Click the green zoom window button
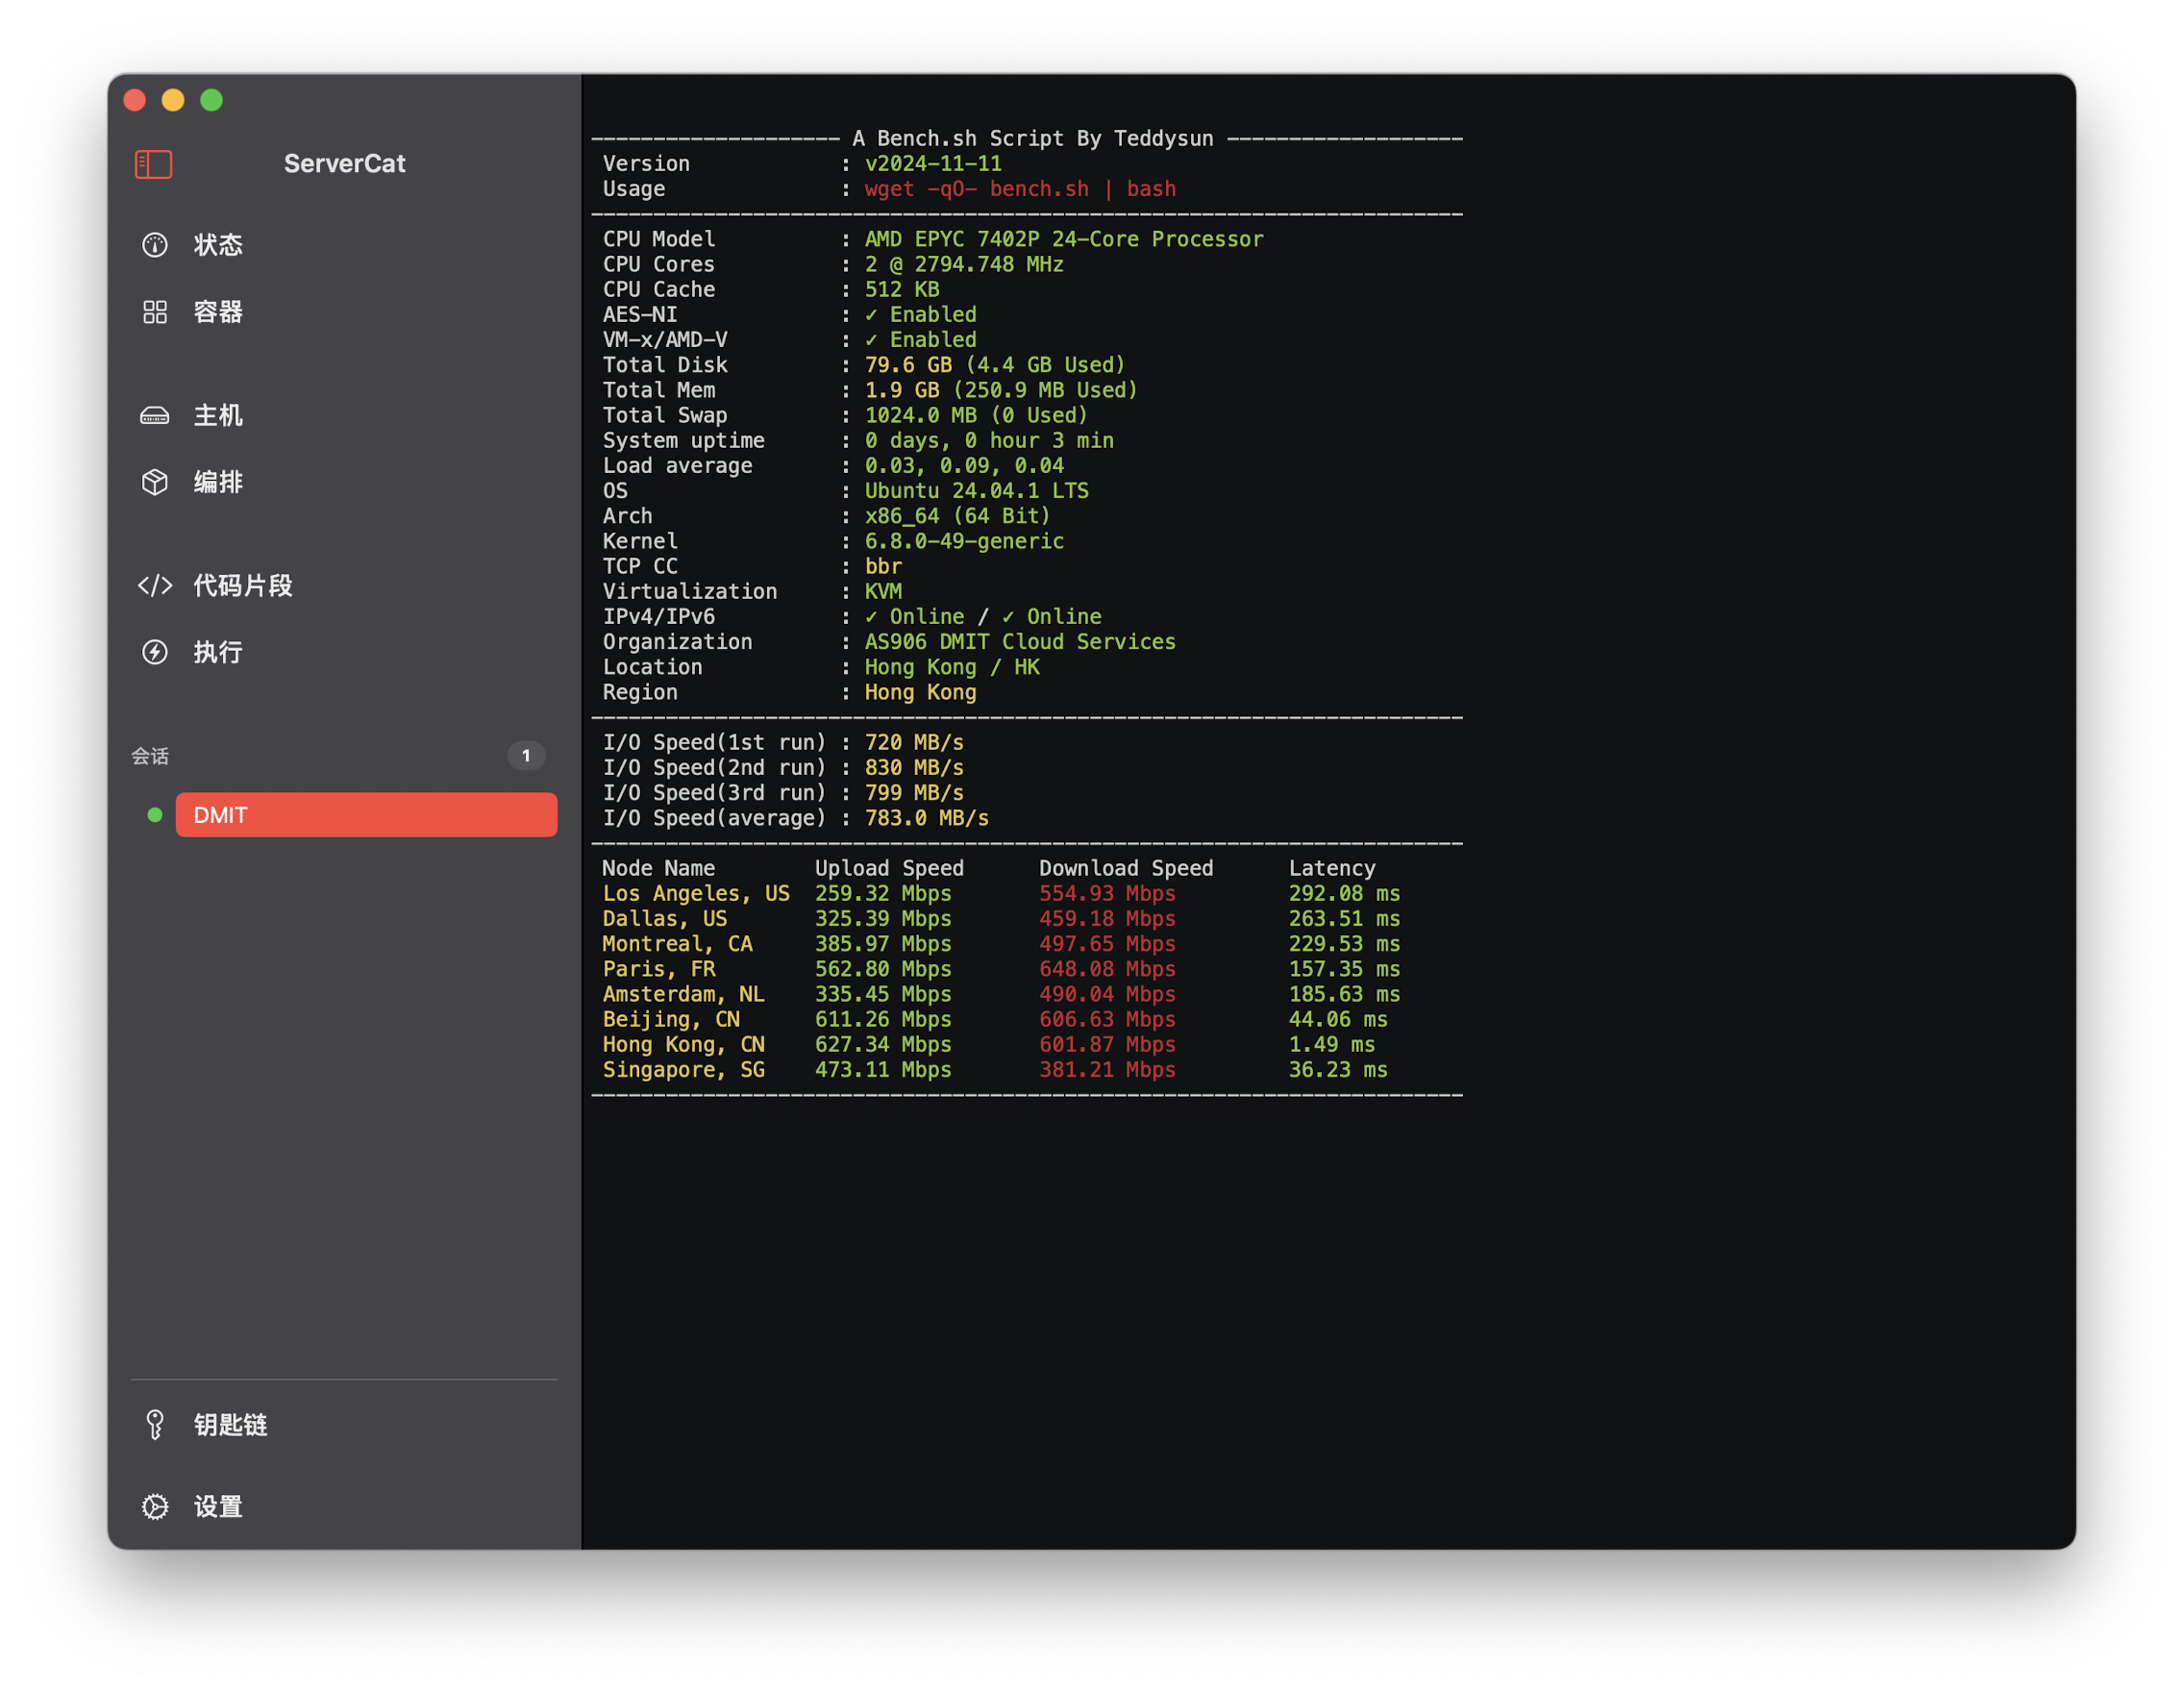The height and width of the screenshot is (1692, 2184). point(211,100)
